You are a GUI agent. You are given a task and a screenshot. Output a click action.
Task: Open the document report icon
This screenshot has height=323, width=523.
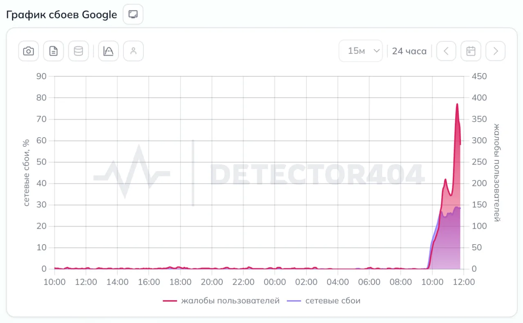pyautogui.click(x=54, y=51)
